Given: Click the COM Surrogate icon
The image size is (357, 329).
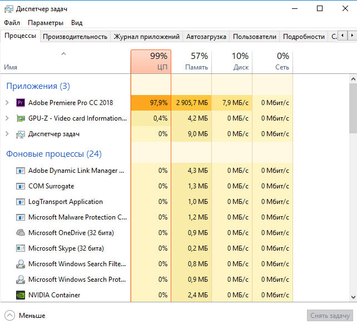Looking at the screenshot, I should click(x=21, y=186).
